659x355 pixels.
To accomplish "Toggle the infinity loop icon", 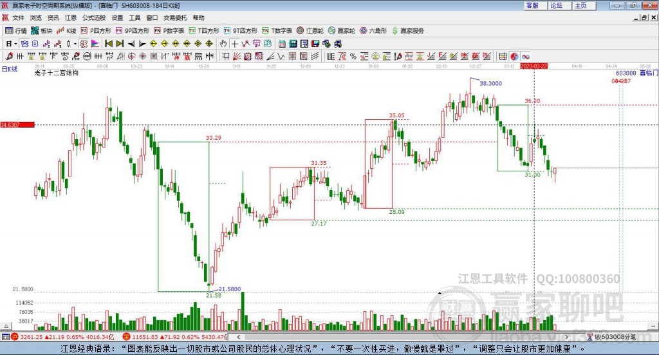I will (x=525, y=56).
